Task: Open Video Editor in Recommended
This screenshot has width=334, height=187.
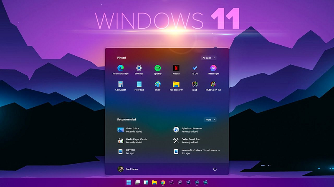Action: [x=130, y=130]
